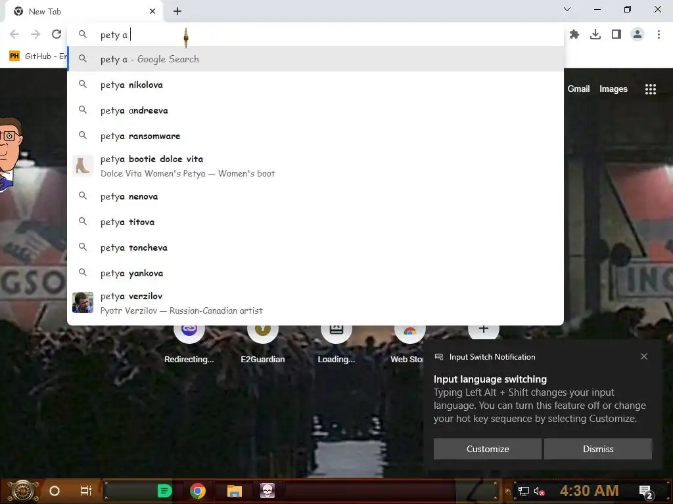Viewport: 673px width, 504px height.
Task: Reload the current page
Action: click(x=57, y=34)
